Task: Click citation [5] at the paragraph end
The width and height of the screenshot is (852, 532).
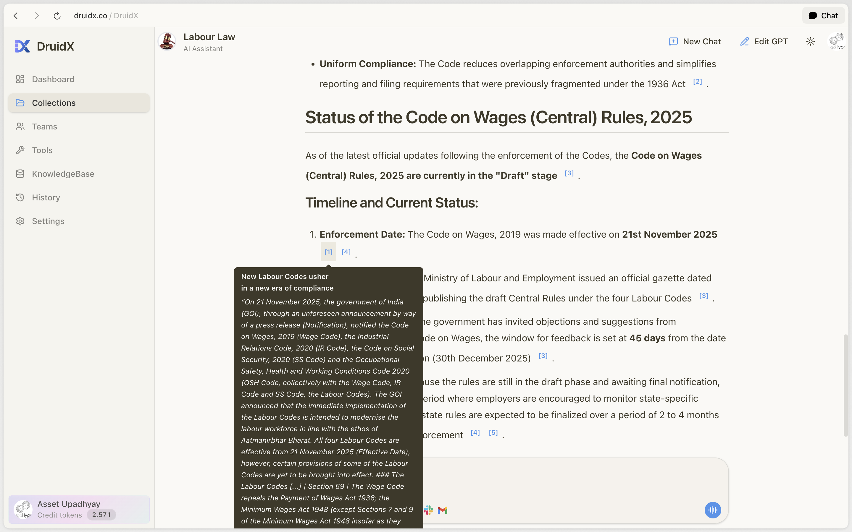Action: 493,432
